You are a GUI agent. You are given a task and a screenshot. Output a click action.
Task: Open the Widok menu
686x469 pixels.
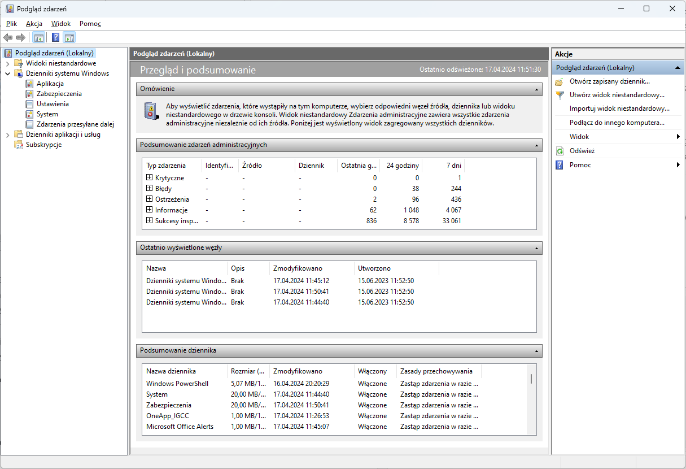coord(61,24)
